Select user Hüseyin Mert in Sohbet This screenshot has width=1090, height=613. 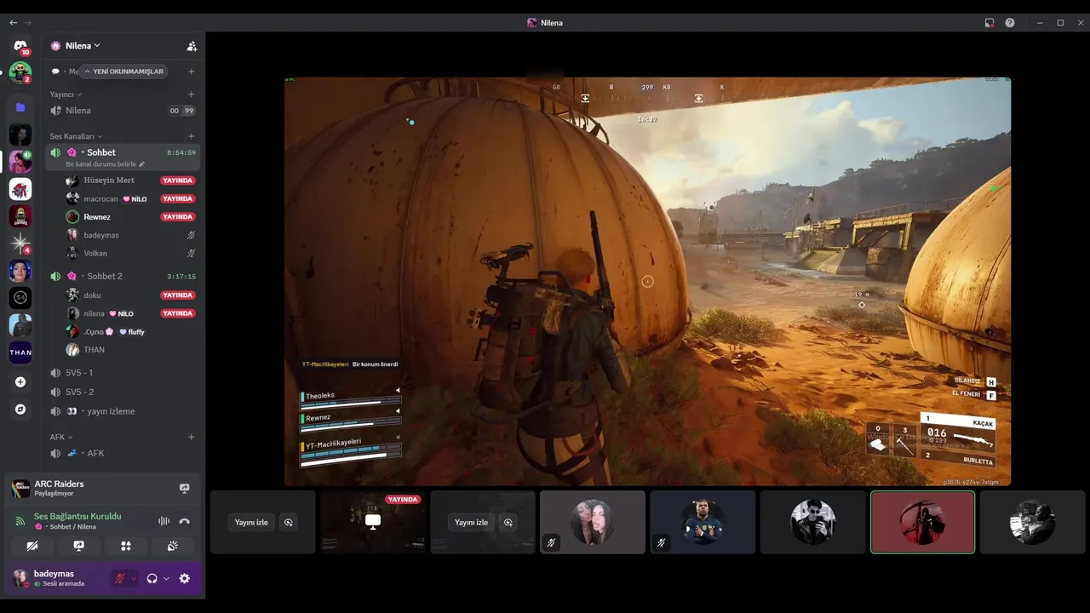130,180
